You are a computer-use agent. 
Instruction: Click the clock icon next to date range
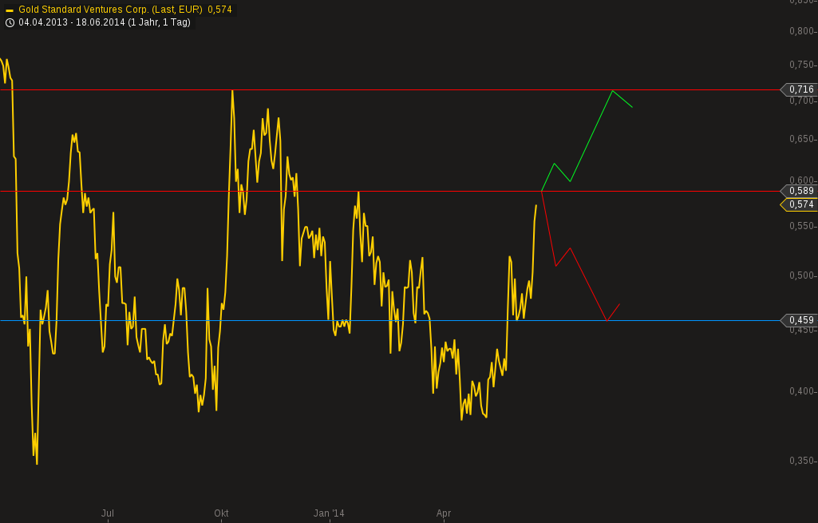click(9, 22)
